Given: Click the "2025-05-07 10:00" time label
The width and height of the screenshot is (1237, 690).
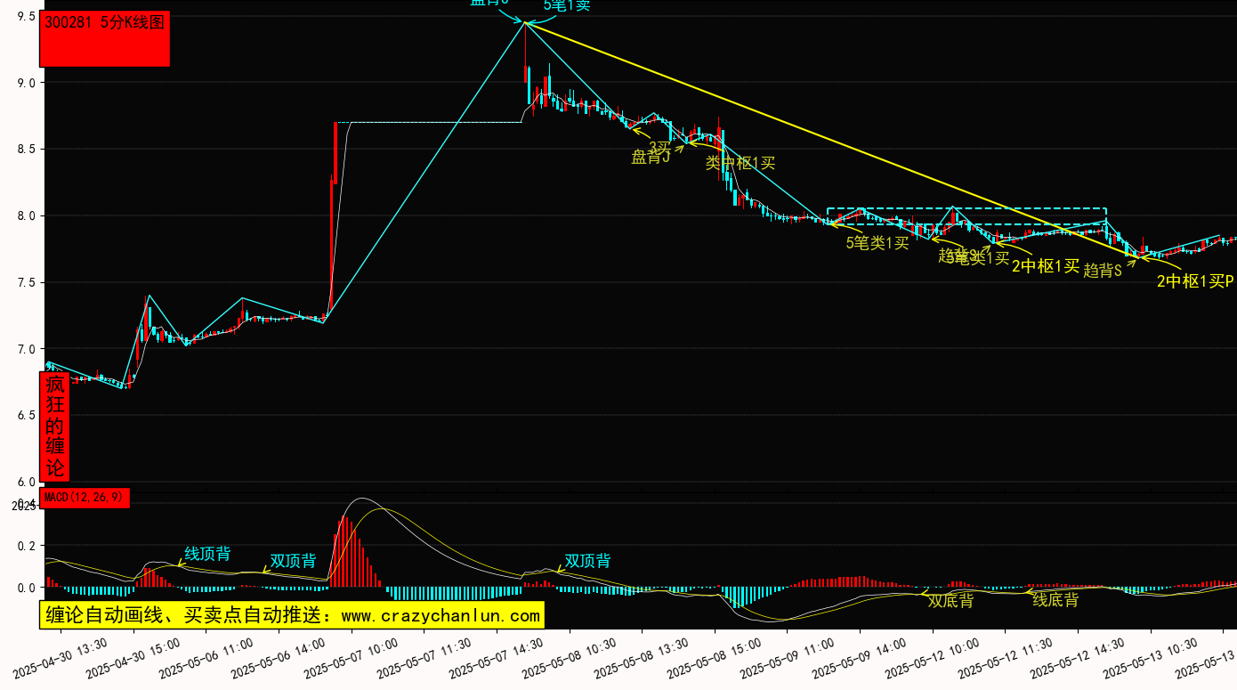Looking at the screenshot, I should 352,657.
